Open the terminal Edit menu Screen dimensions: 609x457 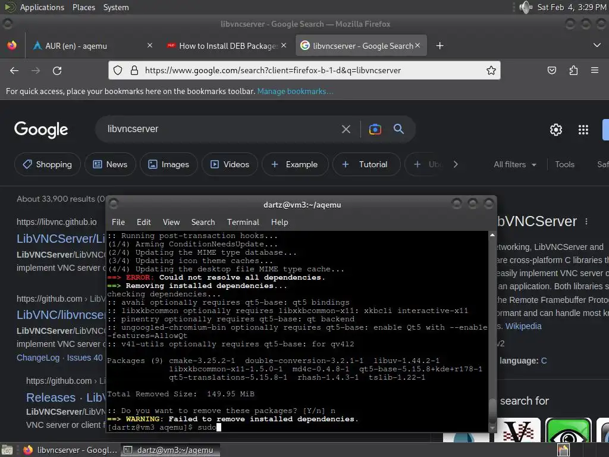click(144, 223)
